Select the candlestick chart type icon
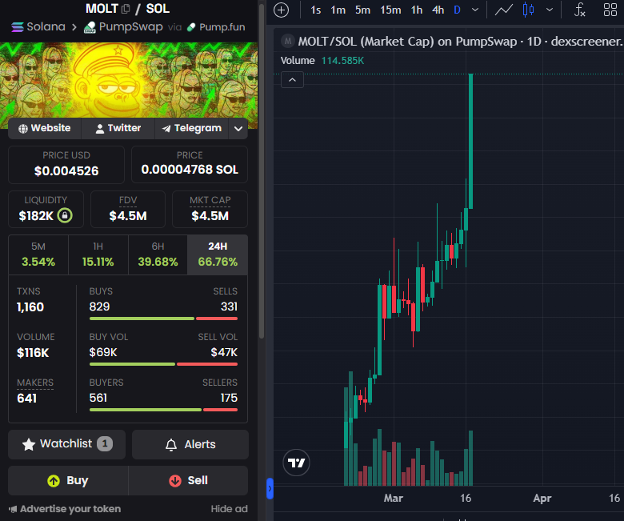The image size is (624, 521). [528, 10]
